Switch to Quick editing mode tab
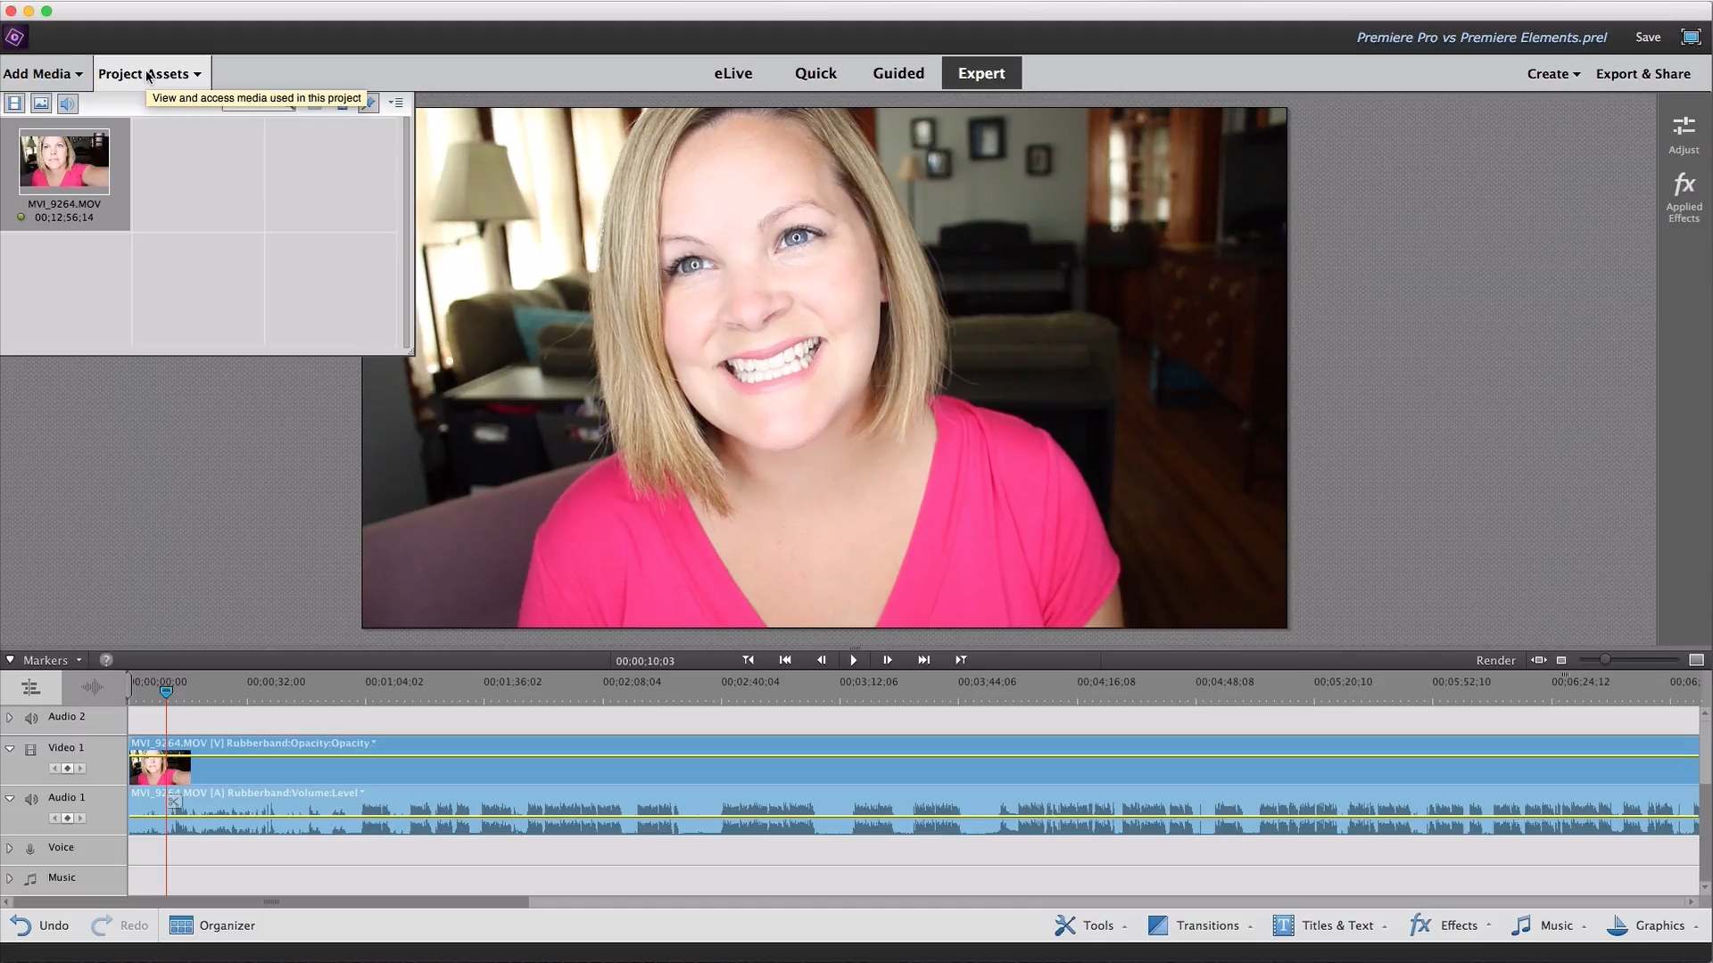The image size is (1713, 963). [x=815, y=73]
